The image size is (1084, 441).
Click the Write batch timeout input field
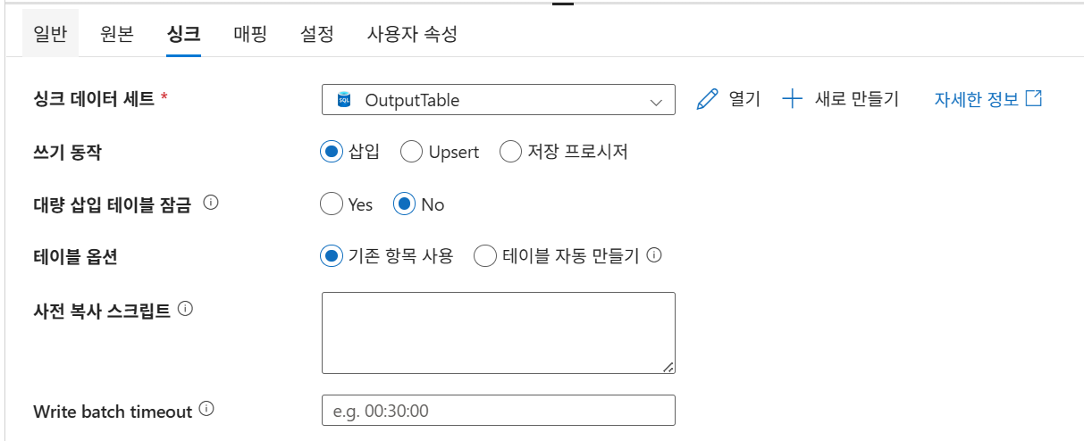pos(498,411)
